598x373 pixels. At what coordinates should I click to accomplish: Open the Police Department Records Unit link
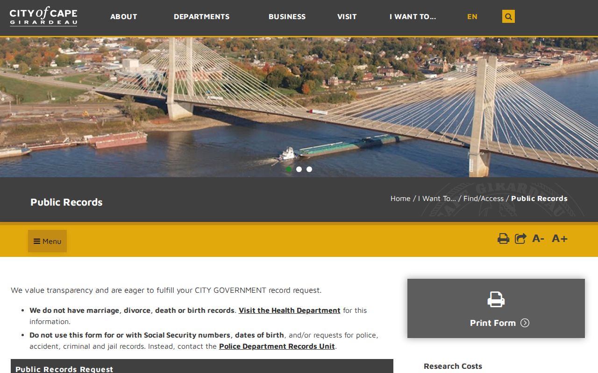277,346
